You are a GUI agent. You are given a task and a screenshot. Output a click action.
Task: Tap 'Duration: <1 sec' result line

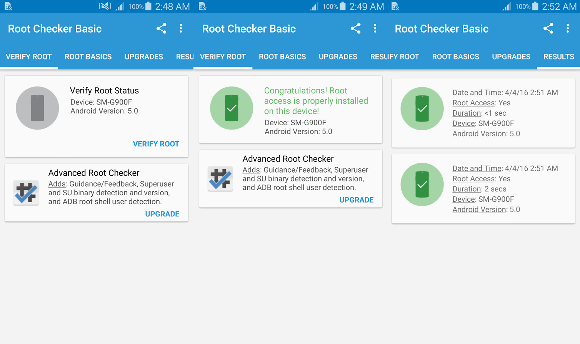(479, 113)
